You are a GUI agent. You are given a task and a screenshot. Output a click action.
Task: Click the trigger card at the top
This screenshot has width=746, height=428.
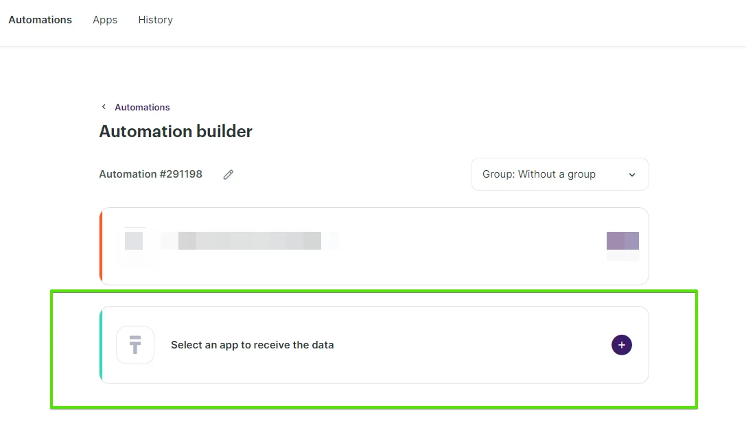[x=374, y=246]
